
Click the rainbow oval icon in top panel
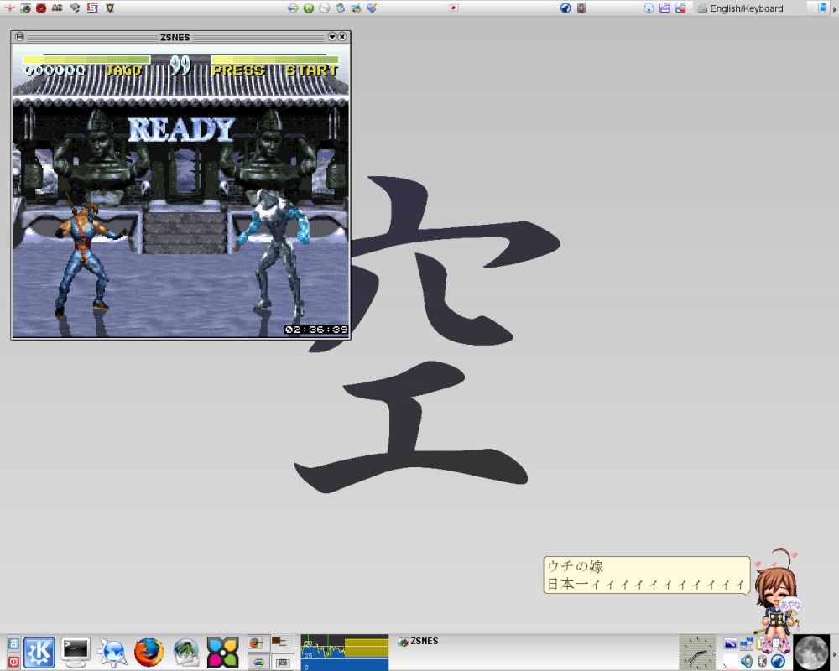coord(293,8)
